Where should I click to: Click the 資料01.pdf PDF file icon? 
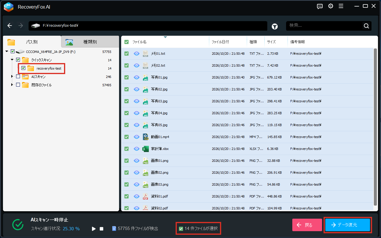point(146,196)
